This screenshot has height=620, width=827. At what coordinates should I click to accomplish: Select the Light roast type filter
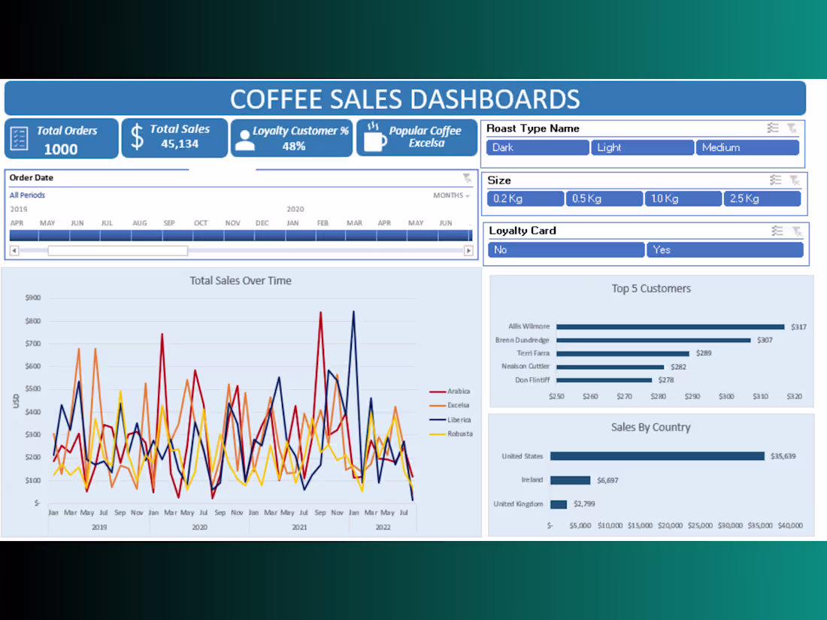pos(642,147)
